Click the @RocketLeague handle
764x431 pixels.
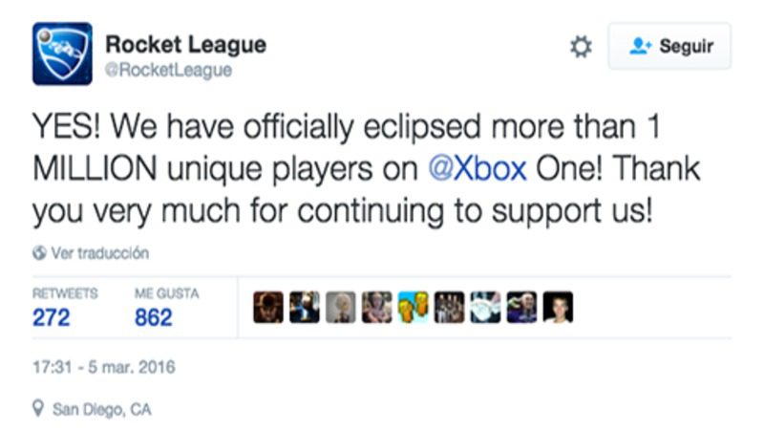(168, 71)
